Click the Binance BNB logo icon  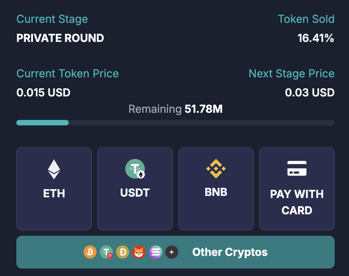(x=216, y=168)
